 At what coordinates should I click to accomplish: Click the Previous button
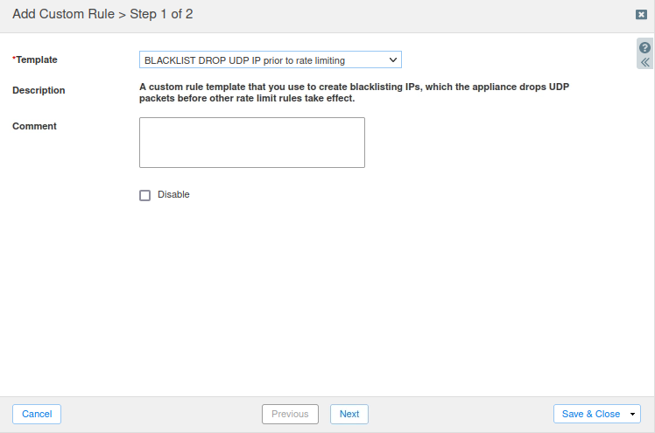click(x=290, y=414)
